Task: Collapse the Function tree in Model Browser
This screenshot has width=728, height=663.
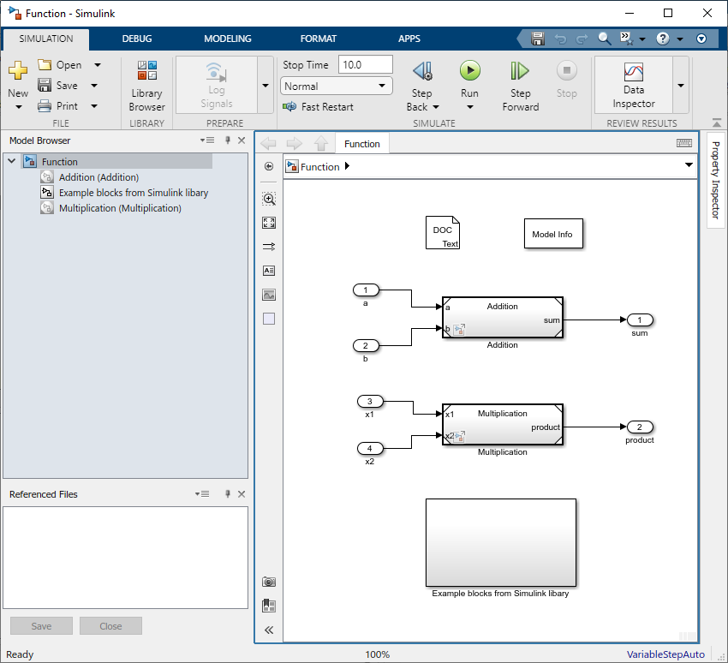Action: tap(11, 159)
